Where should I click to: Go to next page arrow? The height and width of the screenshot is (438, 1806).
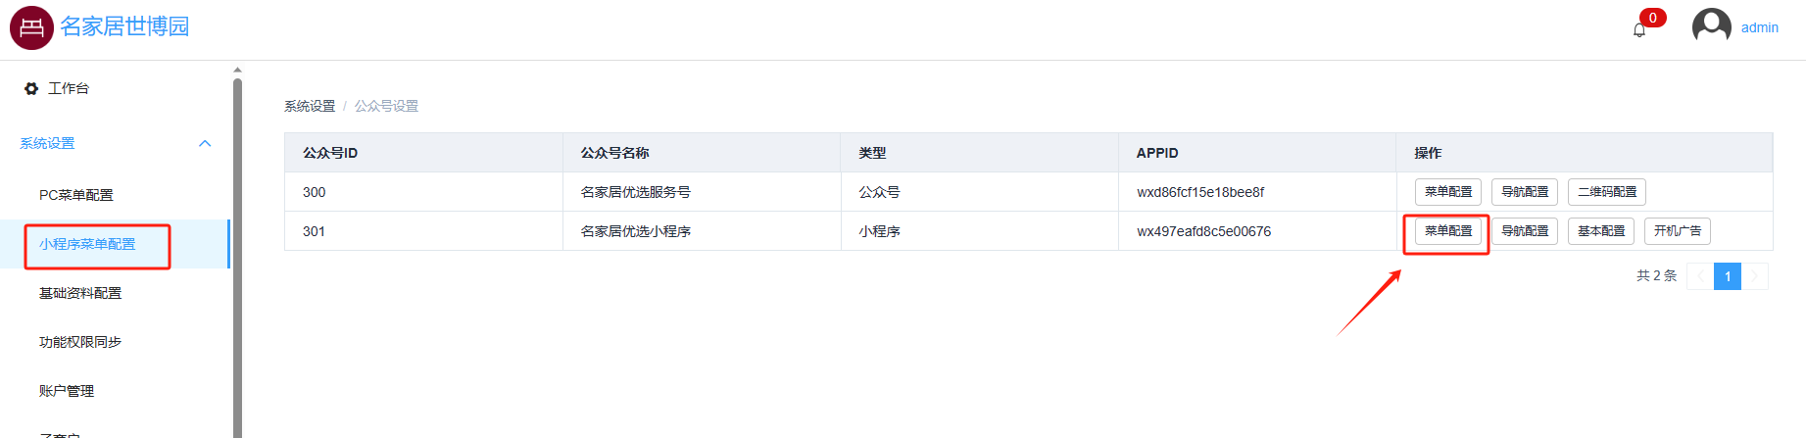tap(1755, 276)
